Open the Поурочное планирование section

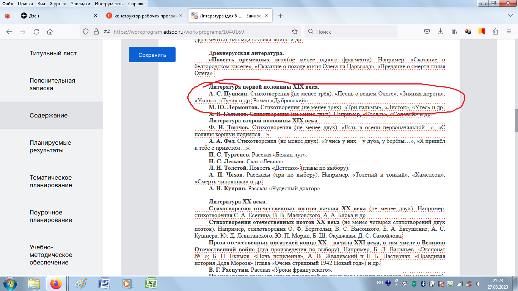point(51,216)
